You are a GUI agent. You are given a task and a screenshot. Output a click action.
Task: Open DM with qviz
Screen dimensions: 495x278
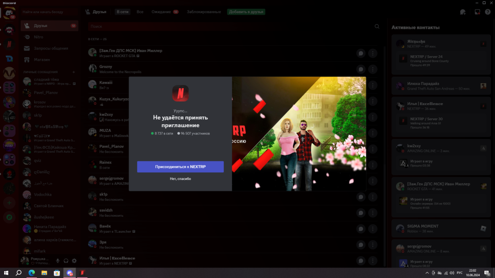coord(49,160)
